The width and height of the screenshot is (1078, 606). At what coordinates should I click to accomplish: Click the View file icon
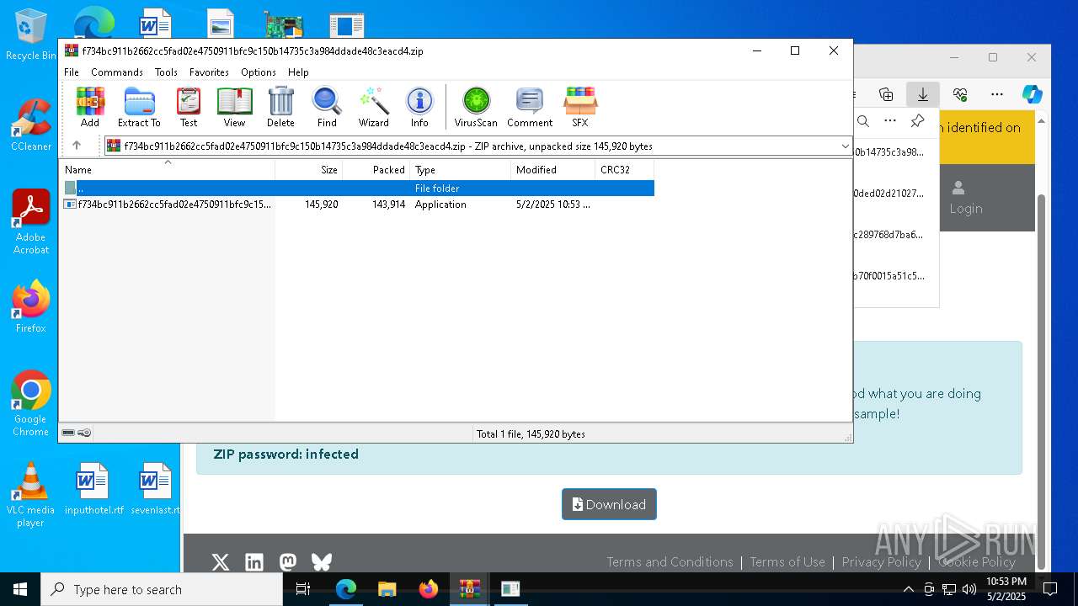234,107
